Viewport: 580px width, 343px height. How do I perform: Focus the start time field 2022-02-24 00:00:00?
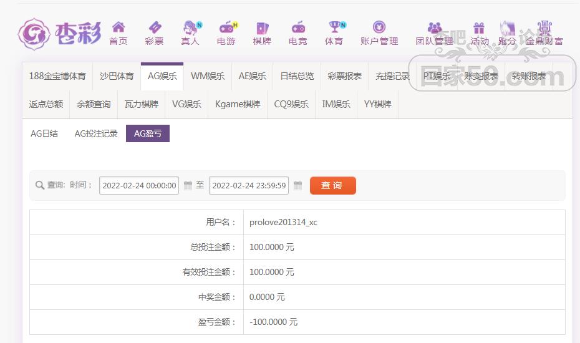pyautogui.click(x=139, y=185)
